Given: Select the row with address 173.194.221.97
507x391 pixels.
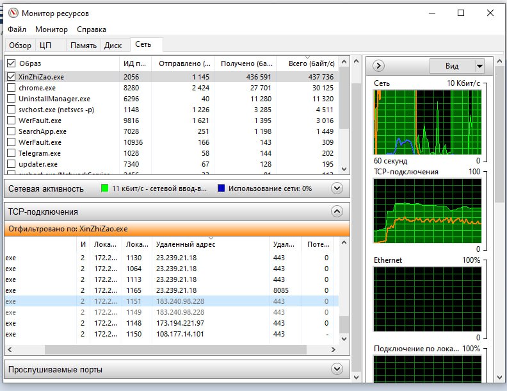Looking at the screenshot, I should 172,323.
